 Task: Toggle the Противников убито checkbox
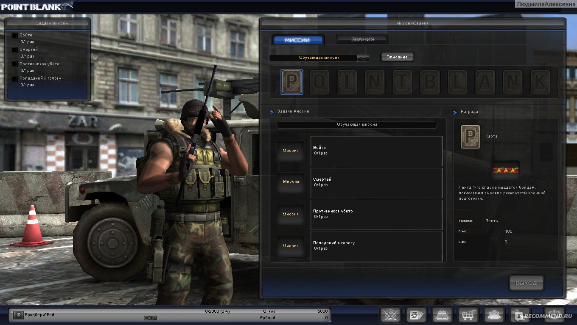point(15,64)
